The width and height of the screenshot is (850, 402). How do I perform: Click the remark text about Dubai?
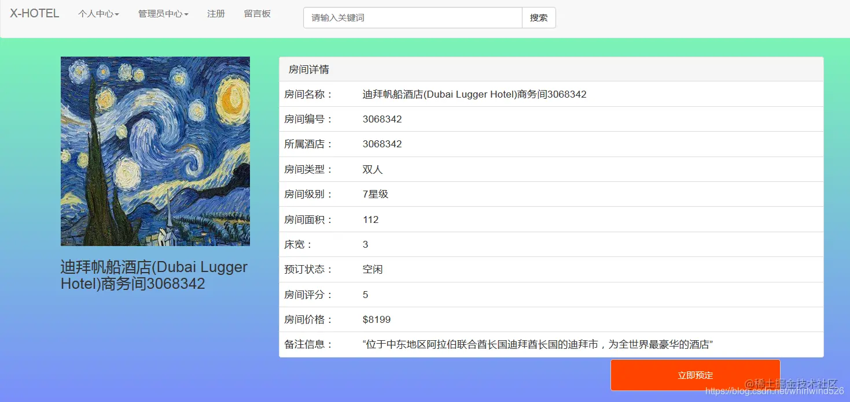(x=538, y=345)
